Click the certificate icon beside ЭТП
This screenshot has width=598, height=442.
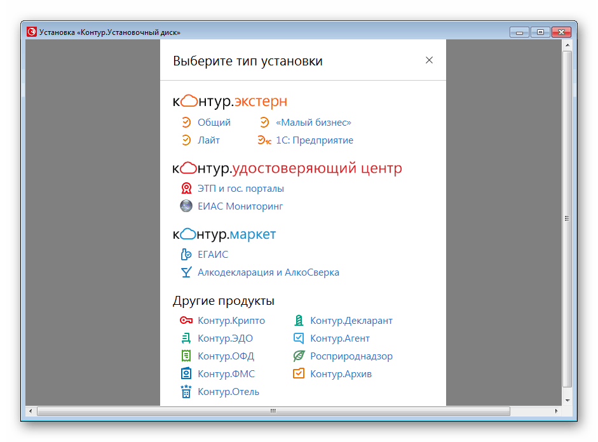point(186,189)
